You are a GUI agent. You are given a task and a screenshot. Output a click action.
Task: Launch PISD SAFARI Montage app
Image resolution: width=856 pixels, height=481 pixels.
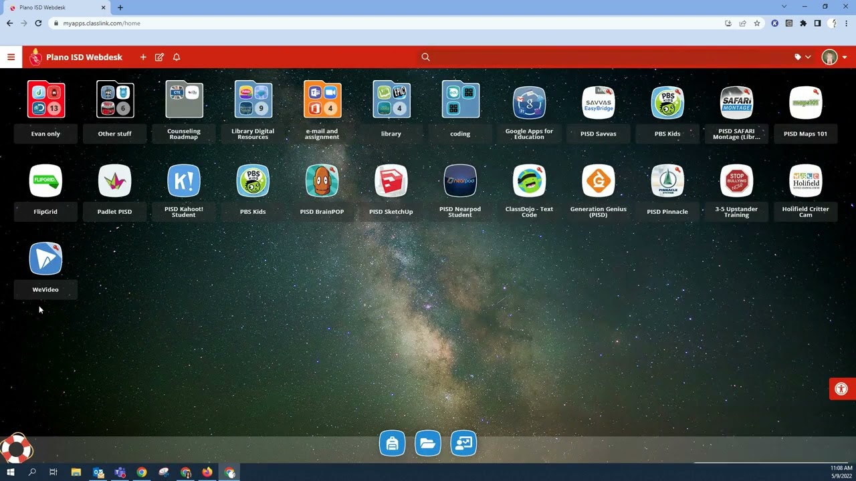point(736,103)
